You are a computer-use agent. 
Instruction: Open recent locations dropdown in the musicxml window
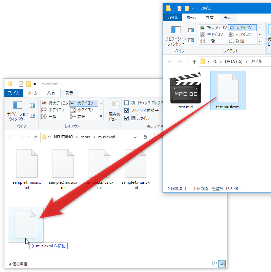click(x=29, y=137)
